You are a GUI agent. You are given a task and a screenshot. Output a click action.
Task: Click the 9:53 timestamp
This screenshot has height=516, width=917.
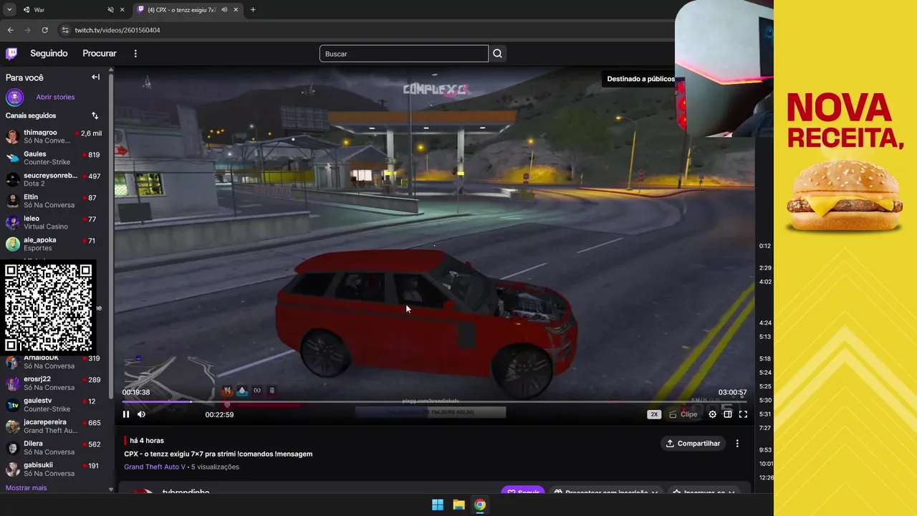(x=765, y=450)
